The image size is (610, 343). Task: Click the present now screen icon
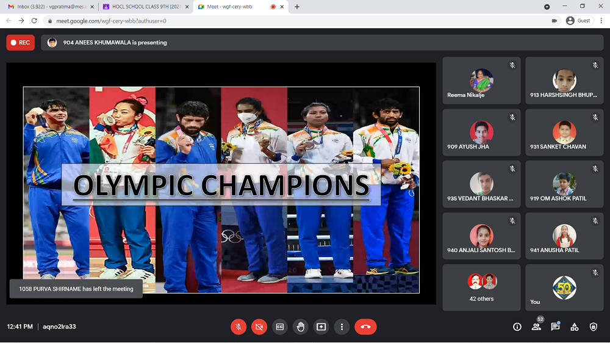coord(321,327)
